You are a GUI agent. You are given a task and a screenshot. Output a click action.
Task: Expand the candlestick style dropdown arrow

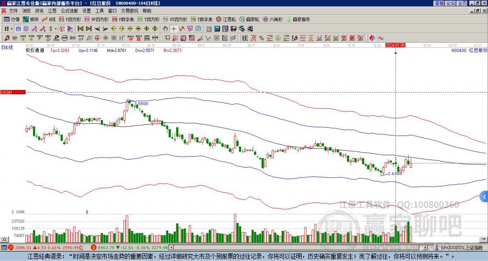point(56,29)
